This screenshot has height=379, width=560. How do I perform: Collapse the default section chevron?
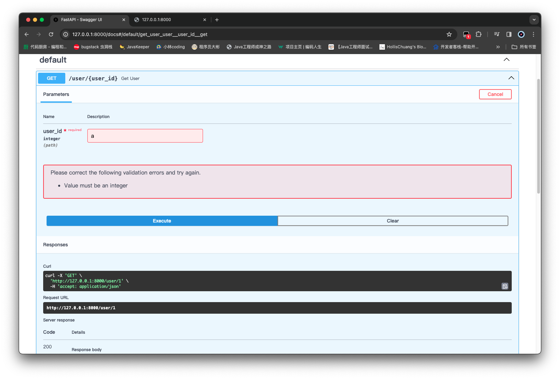pos(507,60)
